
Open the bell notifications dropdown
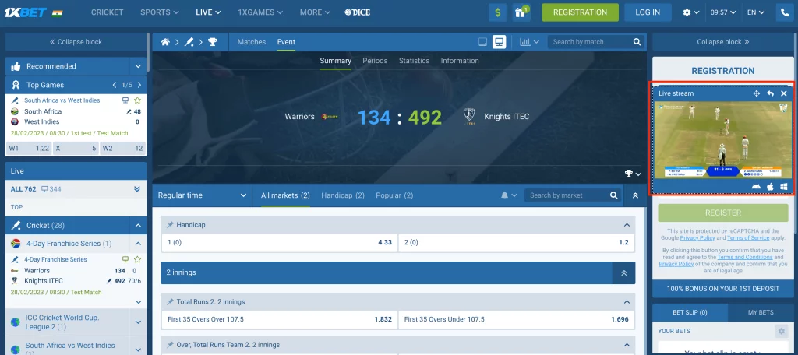pos(509,195)
